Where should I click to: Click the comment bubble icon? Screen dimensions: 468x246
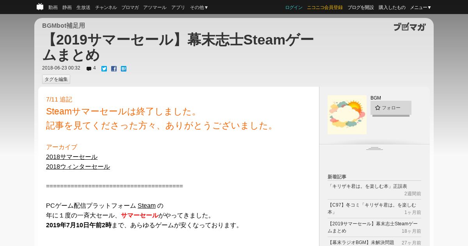pos(89,69)
